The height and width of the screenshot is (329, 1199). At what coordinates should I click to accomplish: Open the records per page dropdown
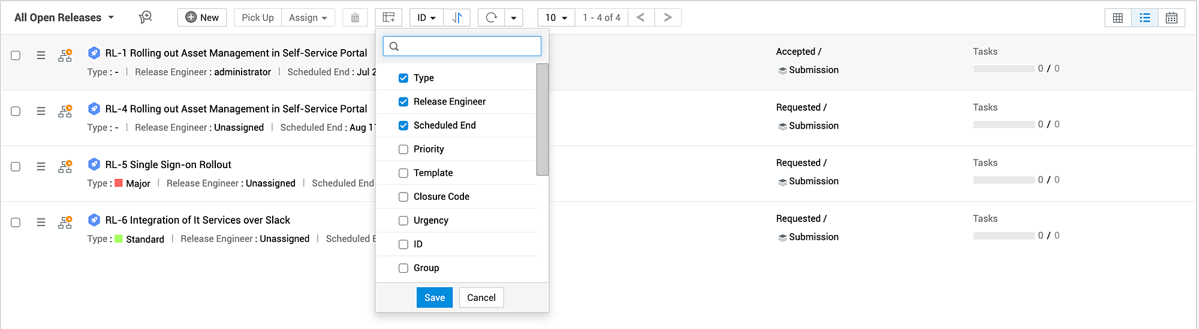pos(556,18)
